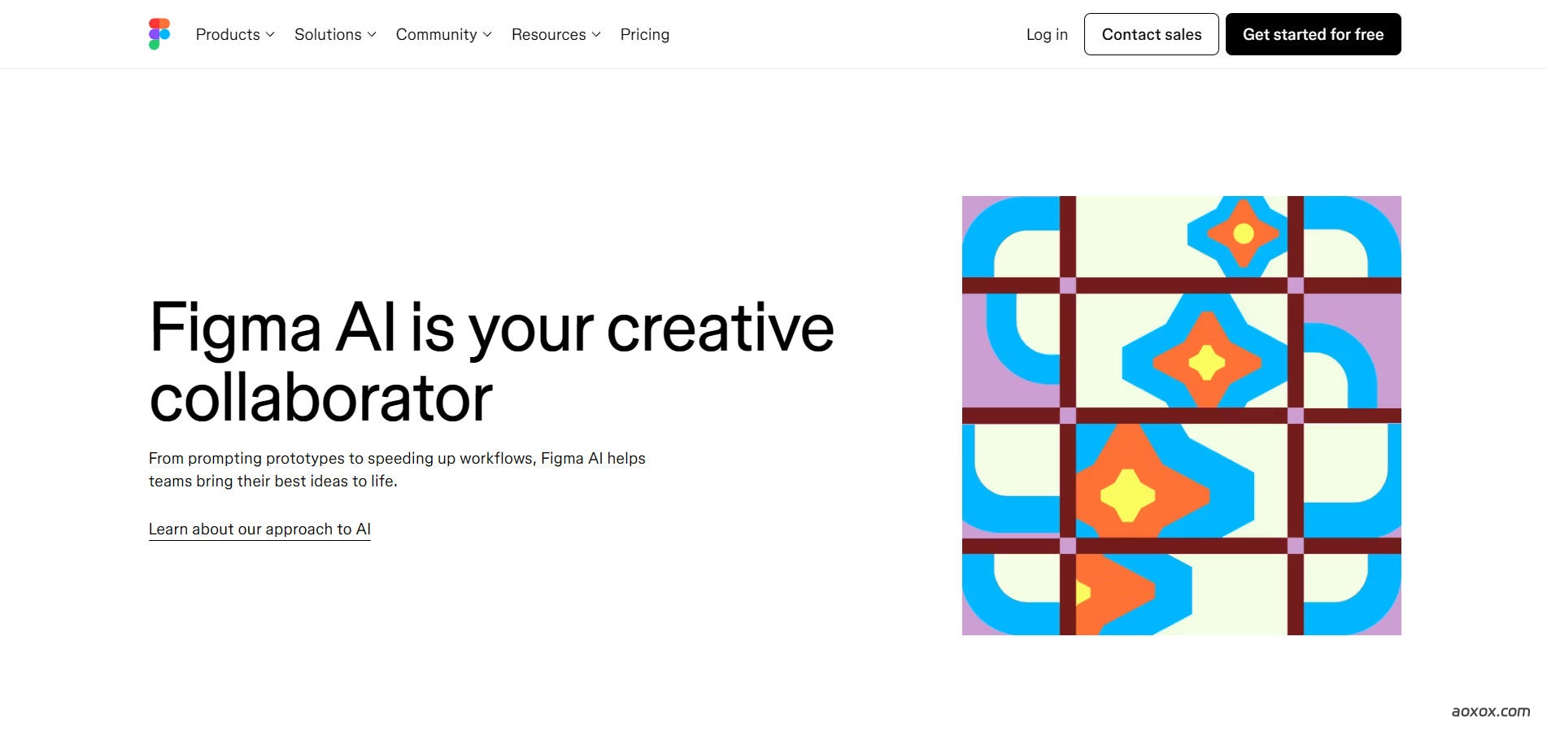Click the arrow next to Community
1547x741 pixels.
point(487,35)
